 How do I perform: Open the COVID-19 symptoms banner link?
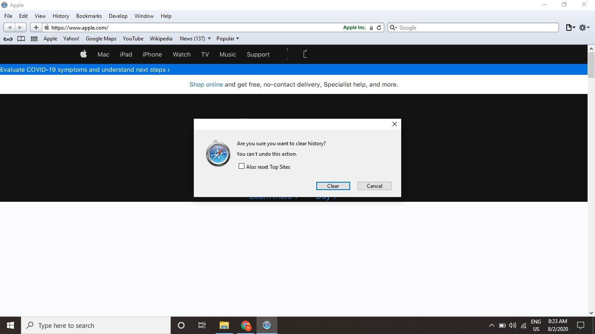coord(85,70)
